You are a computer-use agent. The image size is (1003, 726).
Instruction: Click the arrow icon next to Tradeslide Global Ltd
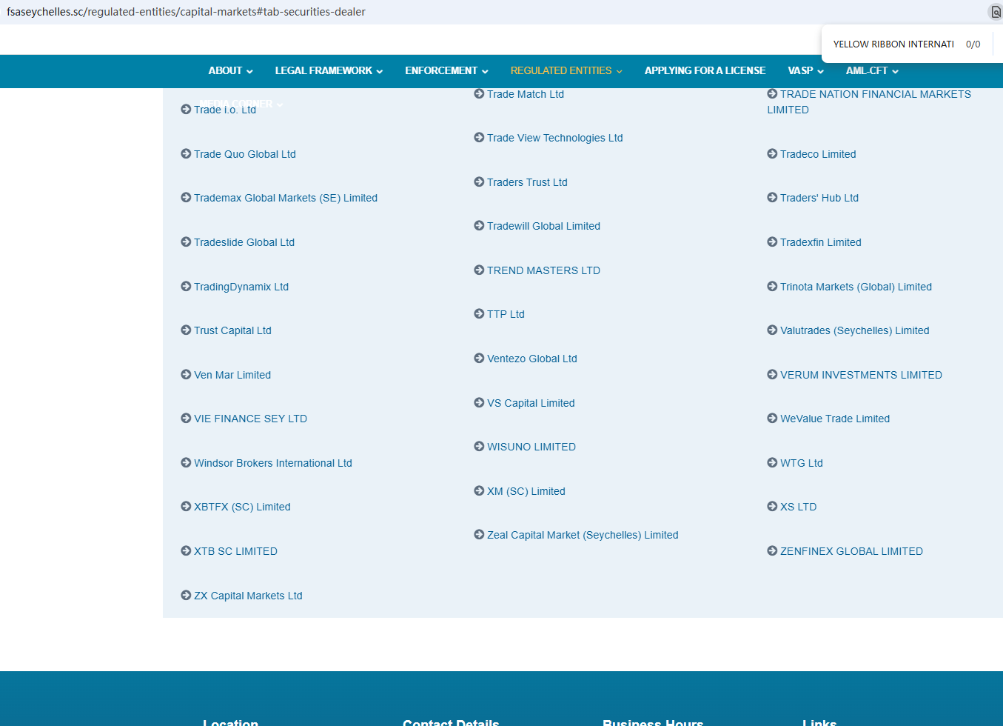click(186, 242)
